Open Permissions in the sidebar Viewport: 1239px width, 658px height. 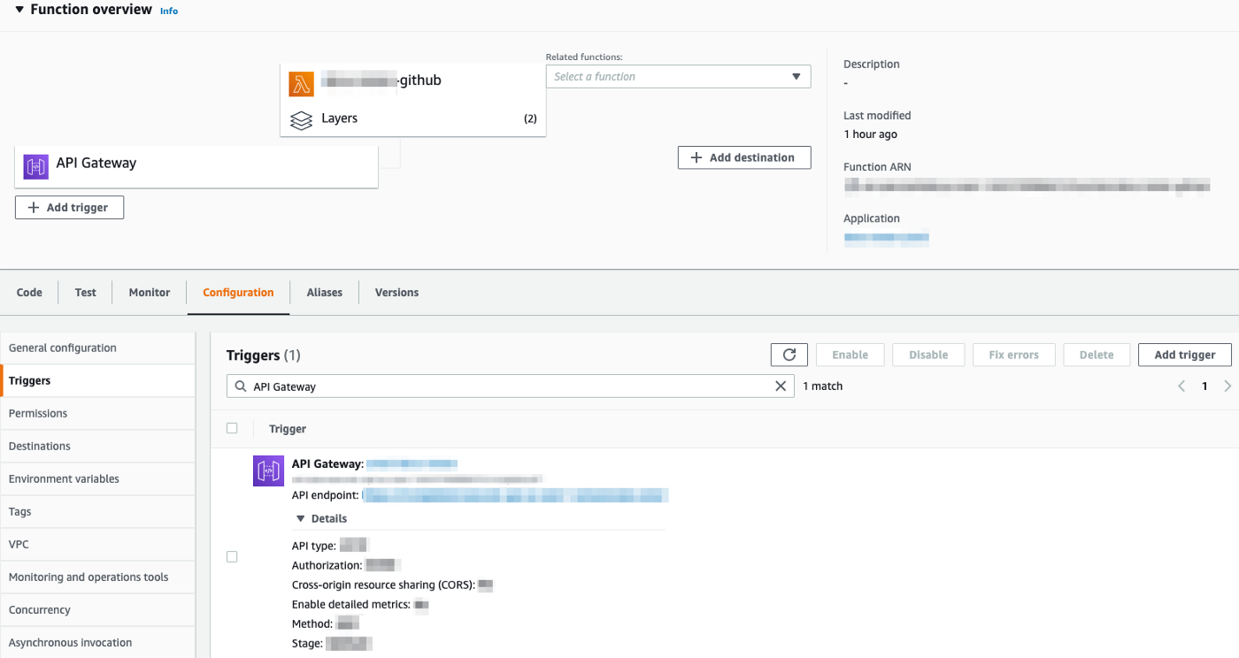tap(97, 413)
